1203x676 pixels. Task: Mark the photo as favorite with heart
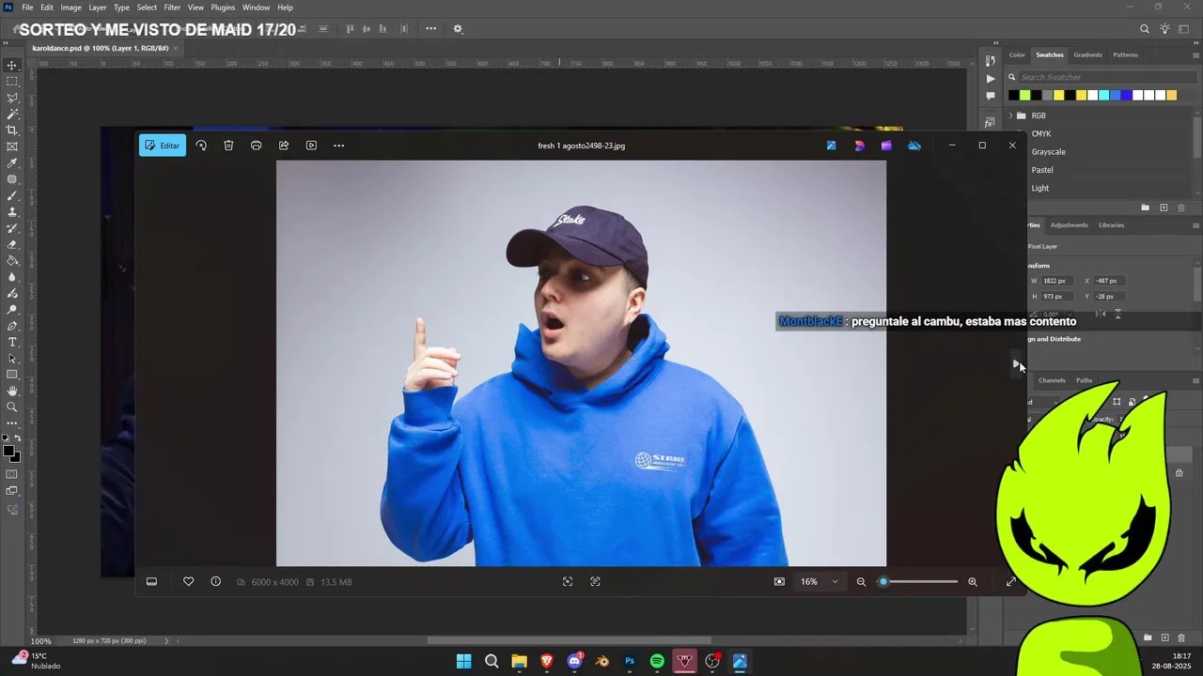point(188,582)
